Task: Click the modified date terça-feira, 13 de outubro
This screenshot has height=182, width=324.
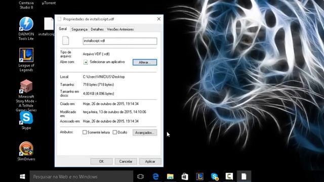Action: click(x=114, y=112)
